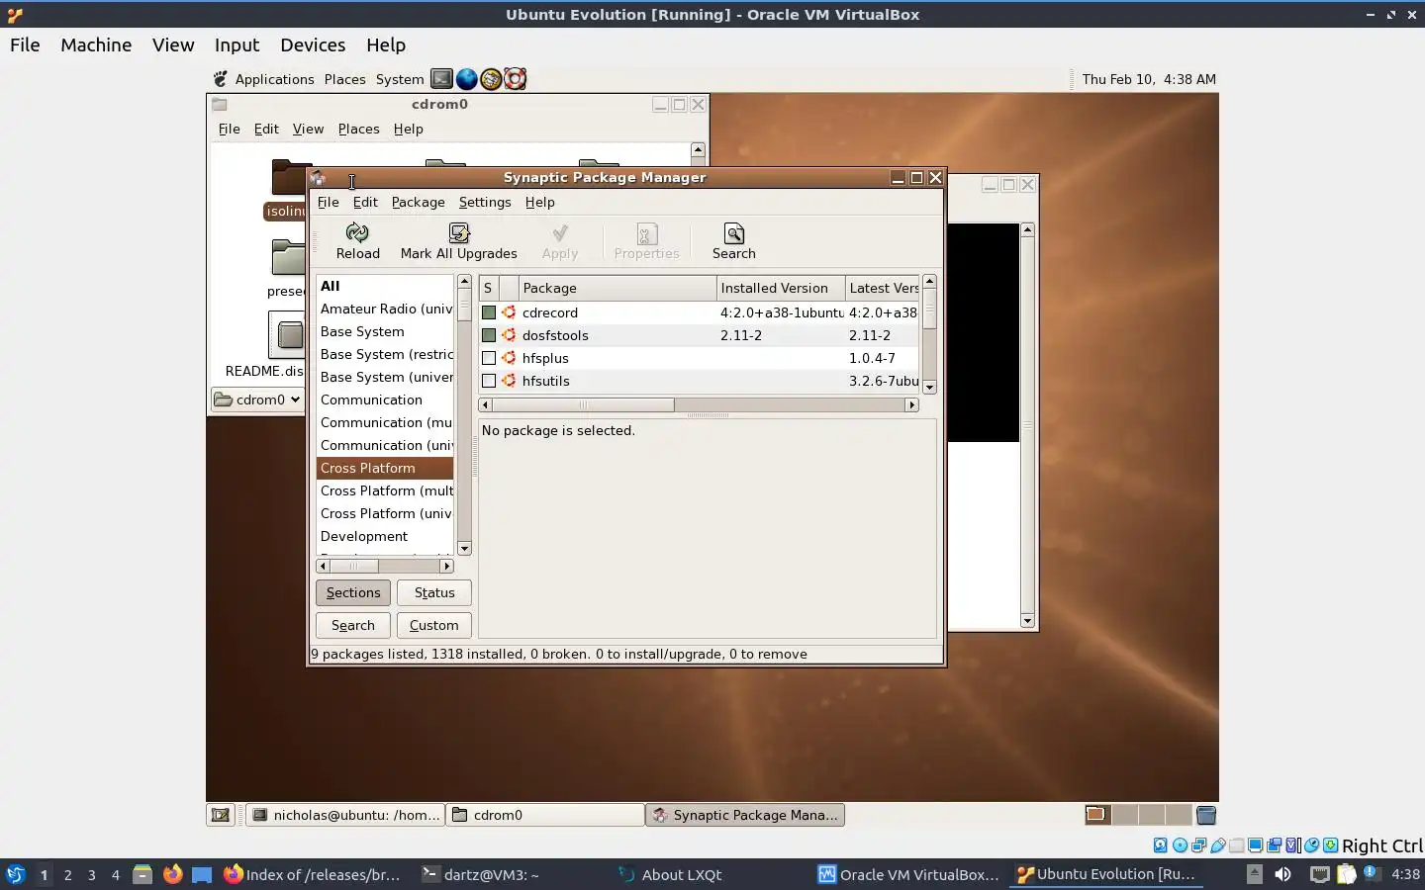The height and width of the screenshot is (890, 1425).
Task: Switch to nicholas@ubuntu terminal taskbar button
Action: point(345,815)
